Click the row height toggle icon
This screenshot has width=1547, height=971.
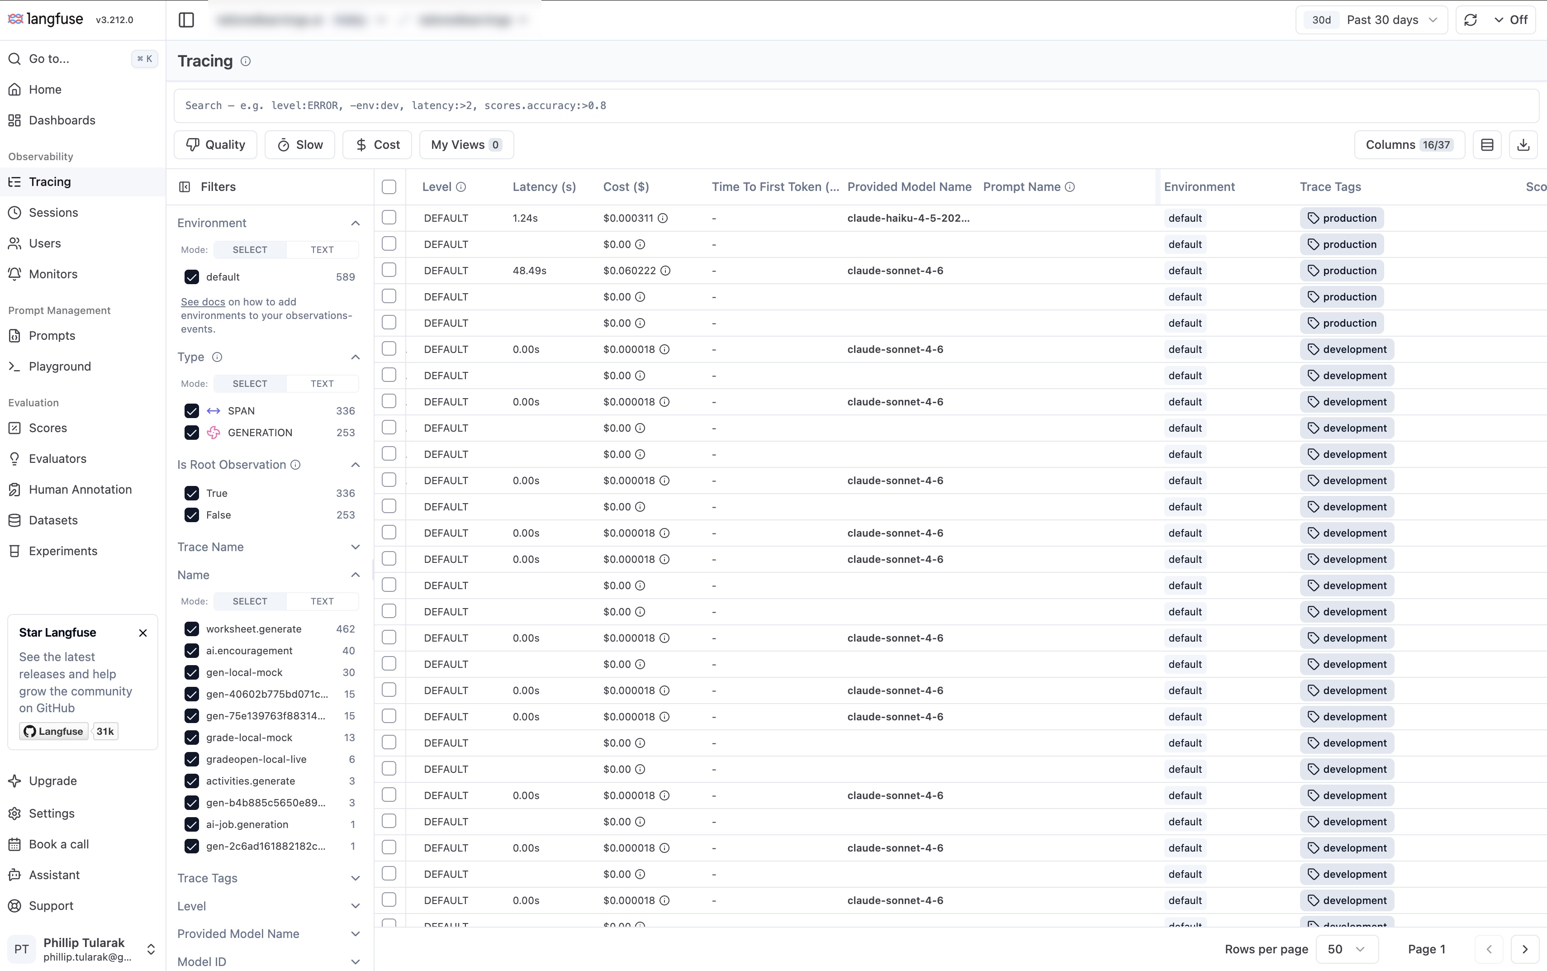1487,144
